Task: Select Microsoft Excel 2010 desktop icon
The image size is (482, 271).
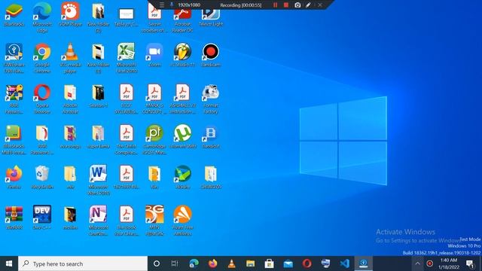Action: pyautogui.click(x=127, y=58)
